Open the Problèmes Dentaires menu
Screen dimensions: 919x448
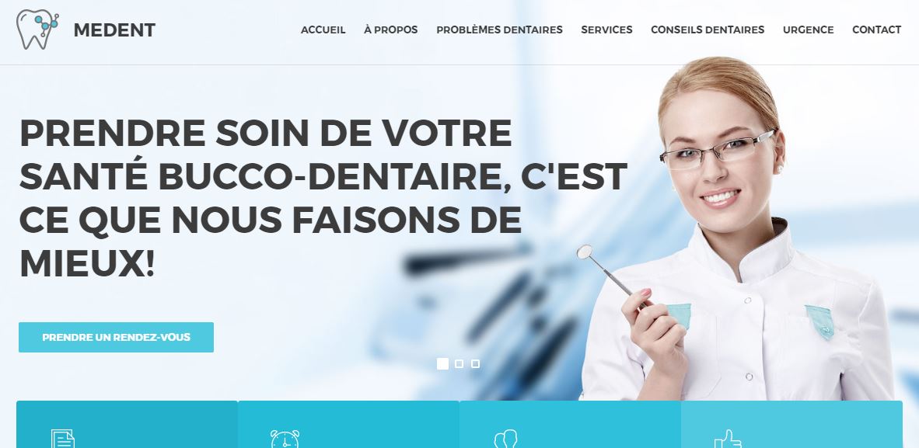coord(499,30)
